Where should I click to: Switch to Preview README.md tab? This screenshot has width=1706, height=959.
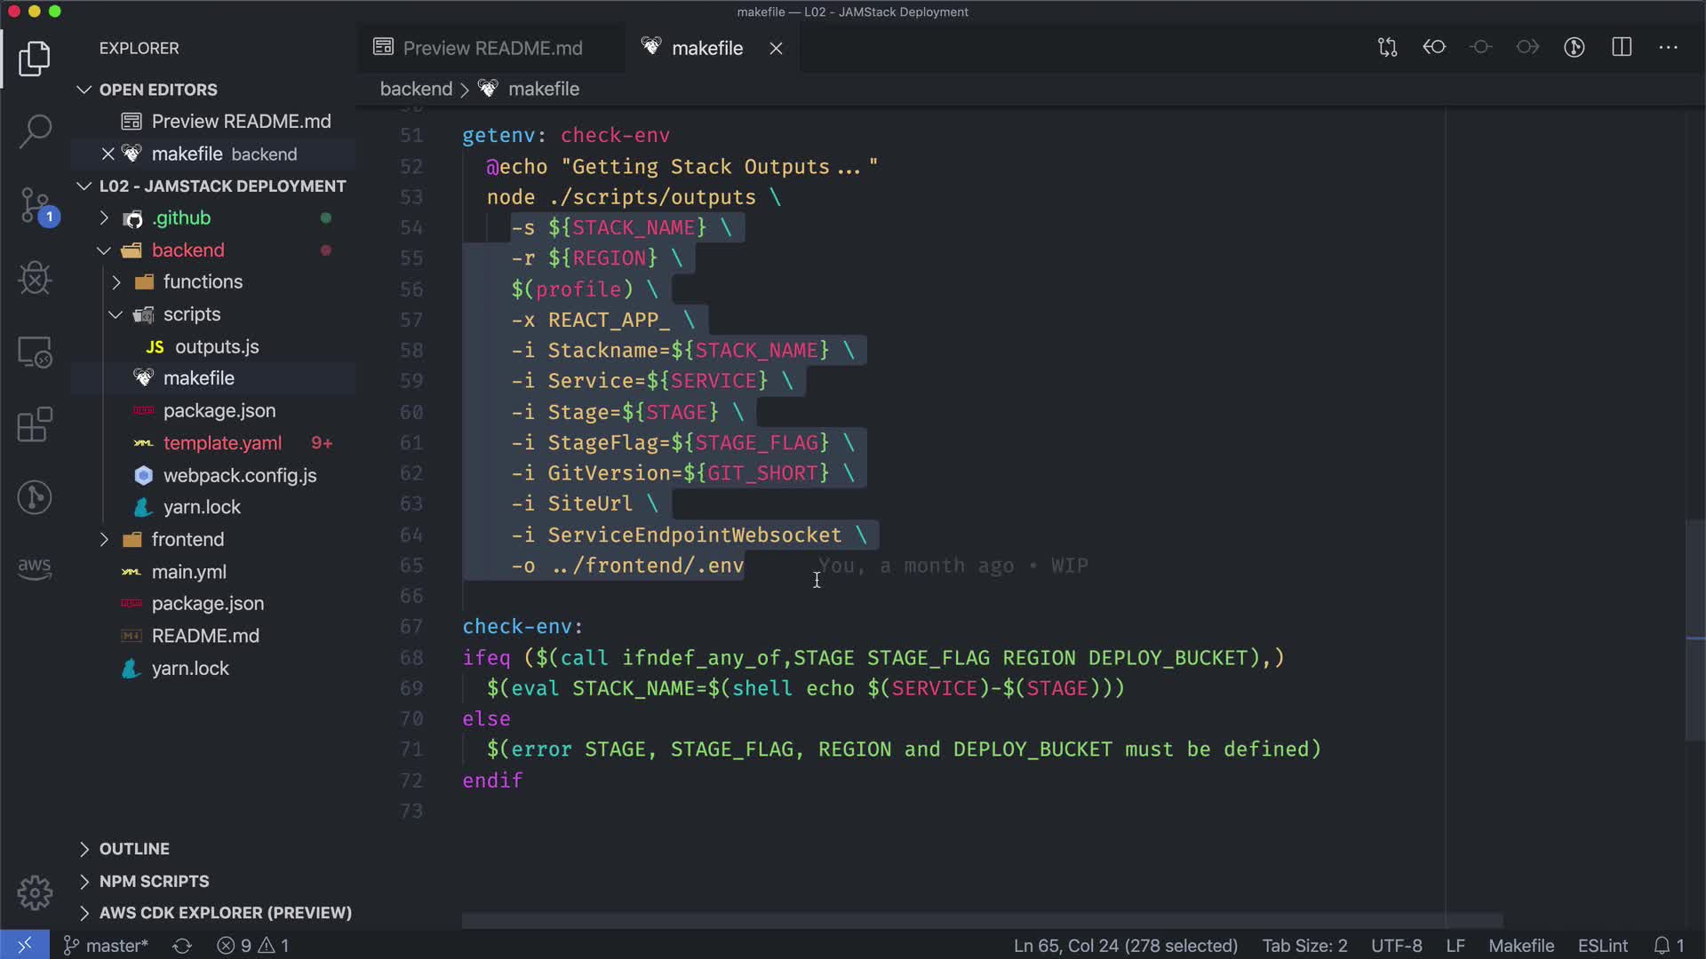pyautogui.click(x=491, y=48)
